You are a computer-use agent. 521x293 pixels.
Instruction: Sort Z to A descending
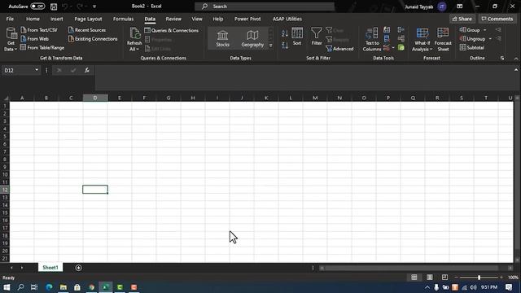click(285, 46)
